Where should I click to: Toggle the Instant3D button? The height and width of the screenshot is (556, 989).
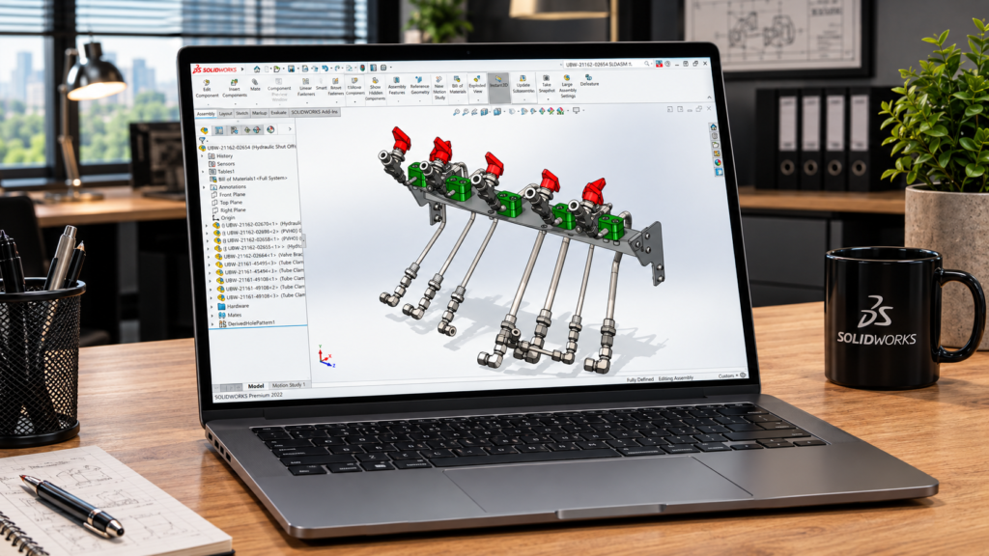pyautogui.click(x=498, y=87)
